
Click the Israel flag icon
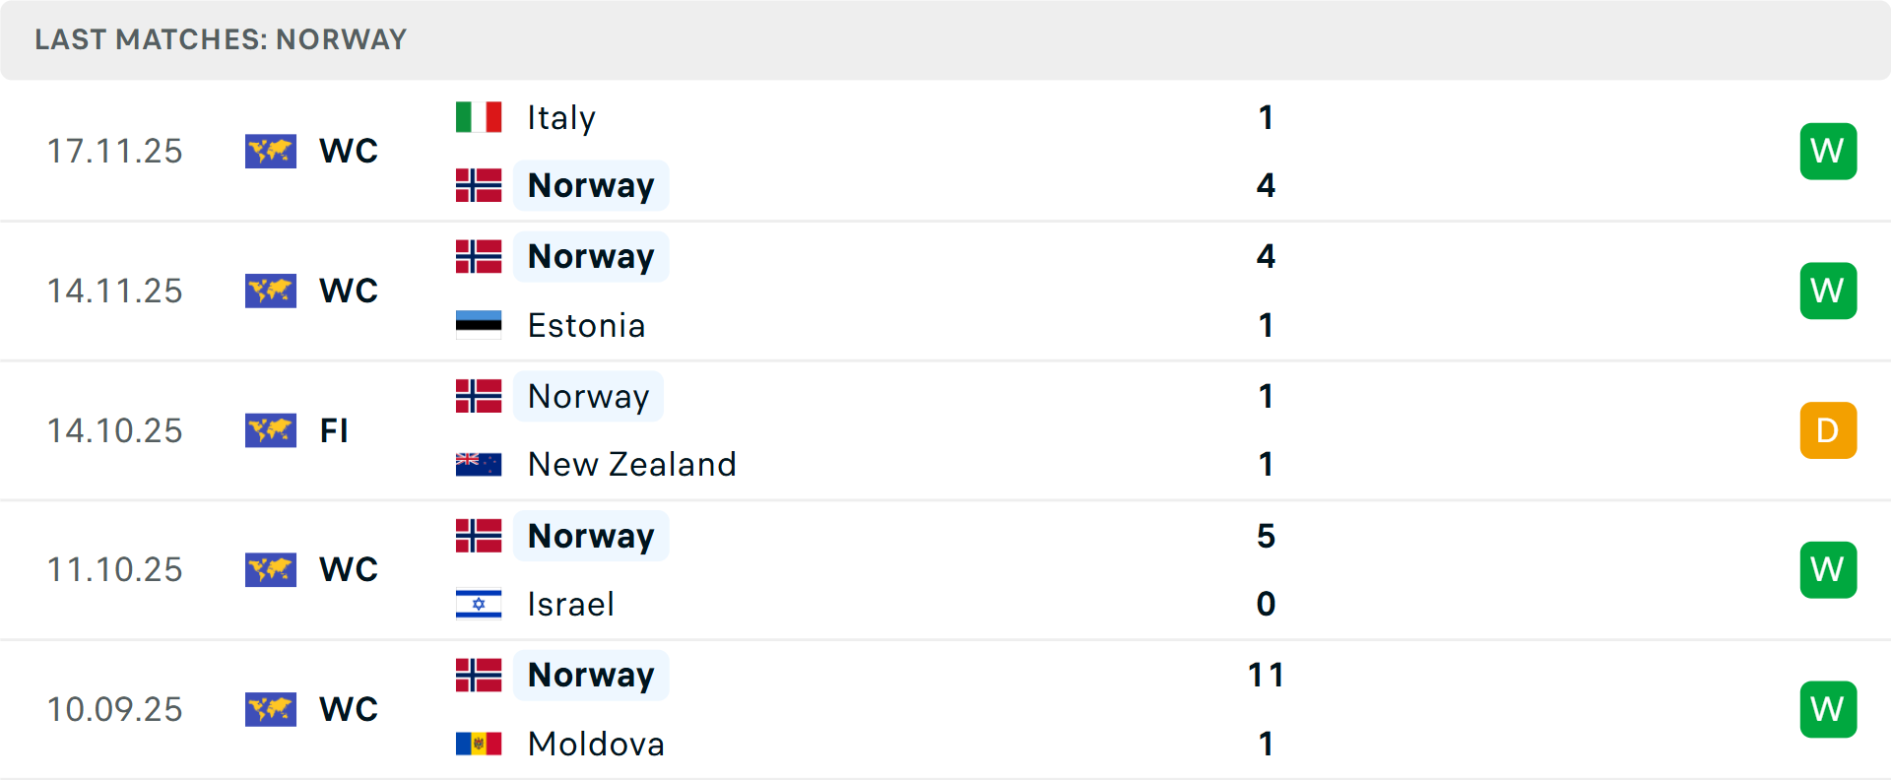coord(479,604)
